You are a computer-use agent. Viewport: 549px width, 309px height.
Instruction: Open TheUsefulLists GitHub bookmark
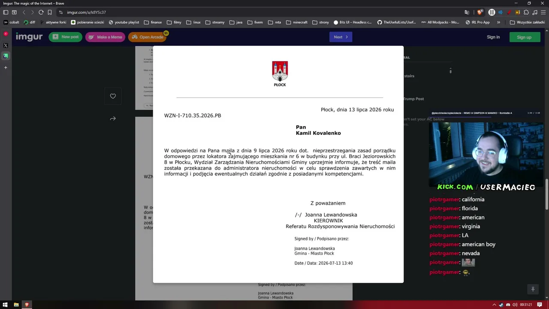pos(397,22)
